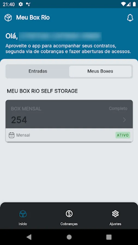The width and height of the screenshot is (138, 245).
Task: Open Ajustes gear icon
Action: pyautogui.click(x=115, y=214)
